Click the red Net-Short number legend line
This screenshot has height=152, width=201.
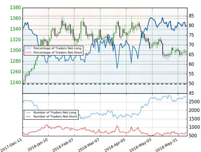coord(28,117)
